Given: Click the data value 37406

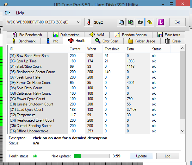Looking at the screenshot, I should pos(132,110).
